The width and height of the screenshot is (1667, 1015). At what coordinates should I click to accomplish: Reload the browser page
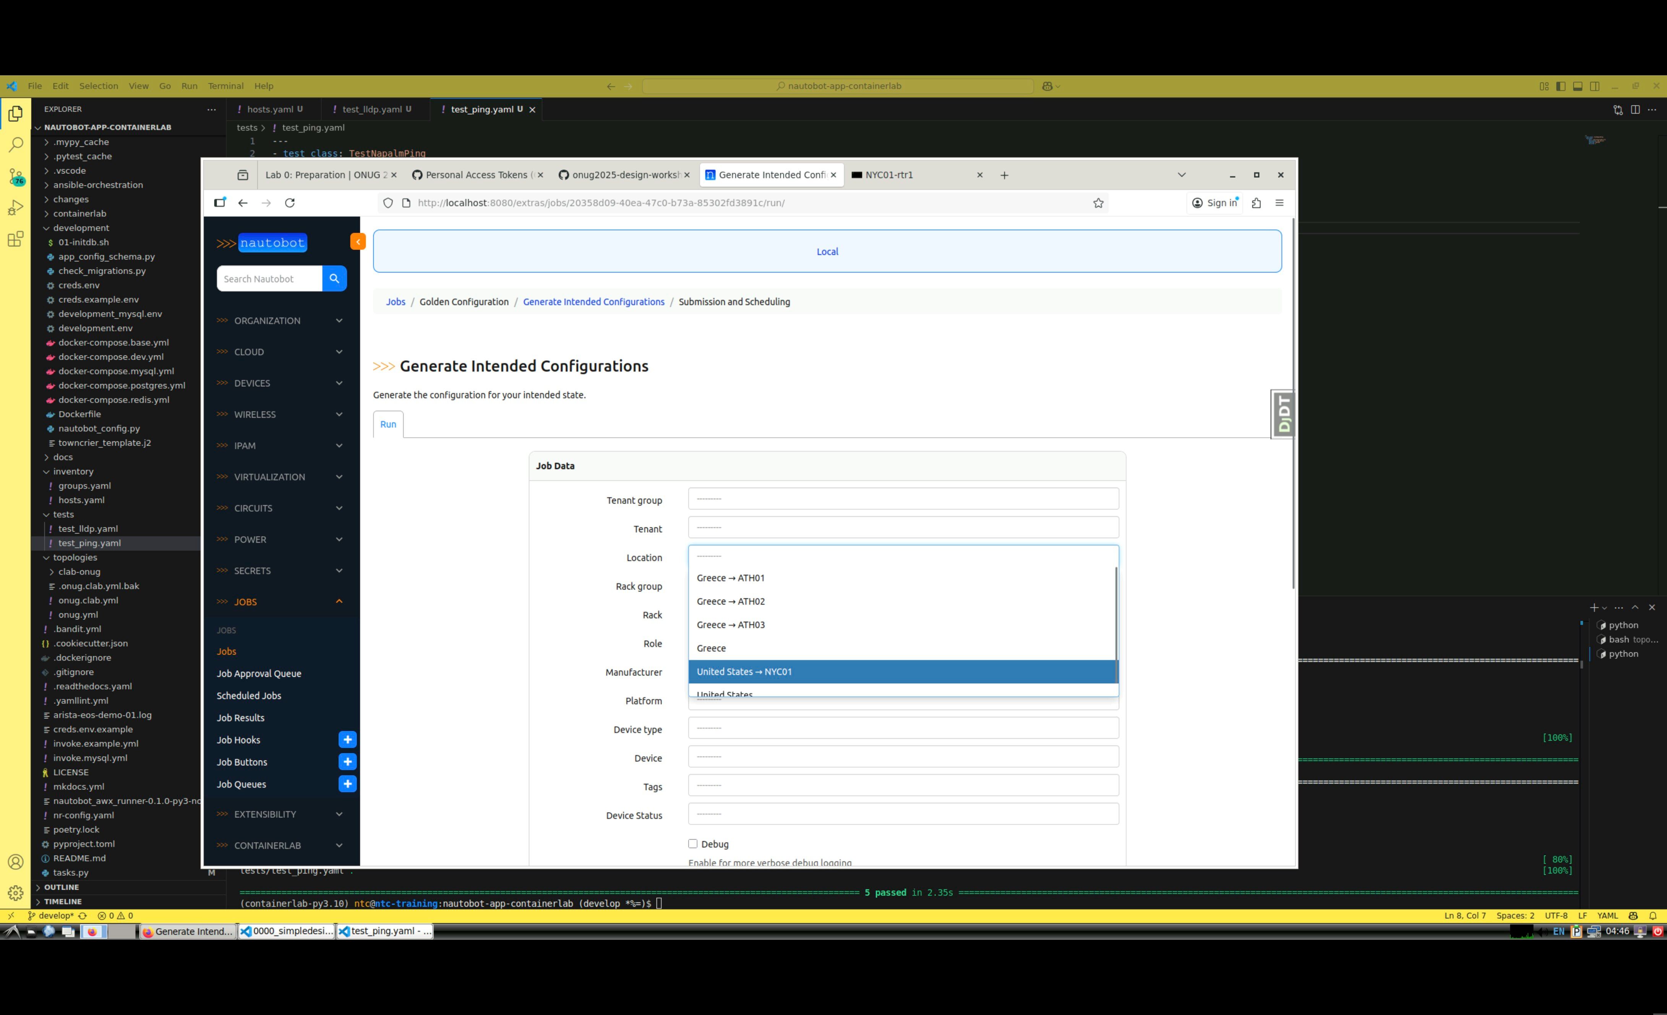(290, 203)
